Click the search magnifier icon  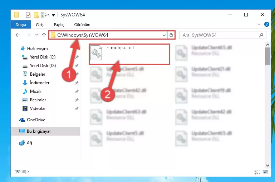(x=261, y=35)
